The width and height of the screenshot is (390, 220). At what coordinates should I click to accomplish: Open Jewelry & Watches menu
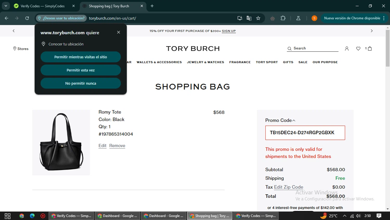(x=205, y=62)
